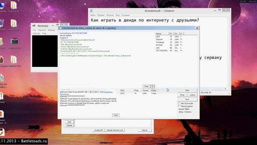
Task: Click the About button
Action: pos(145,130)
